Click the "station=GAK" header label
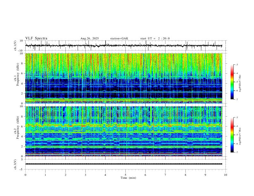Screen dimensions: 254x196 pyautogui.click(x=119, y=38)
